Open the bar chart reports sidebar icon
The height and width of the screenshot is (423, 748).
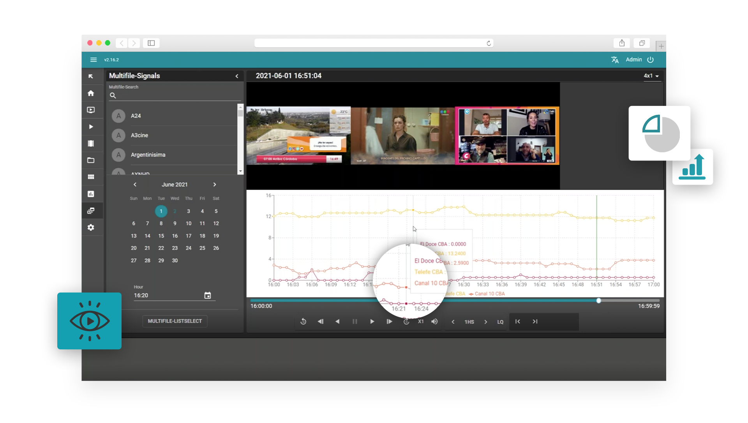coord(91,194)
